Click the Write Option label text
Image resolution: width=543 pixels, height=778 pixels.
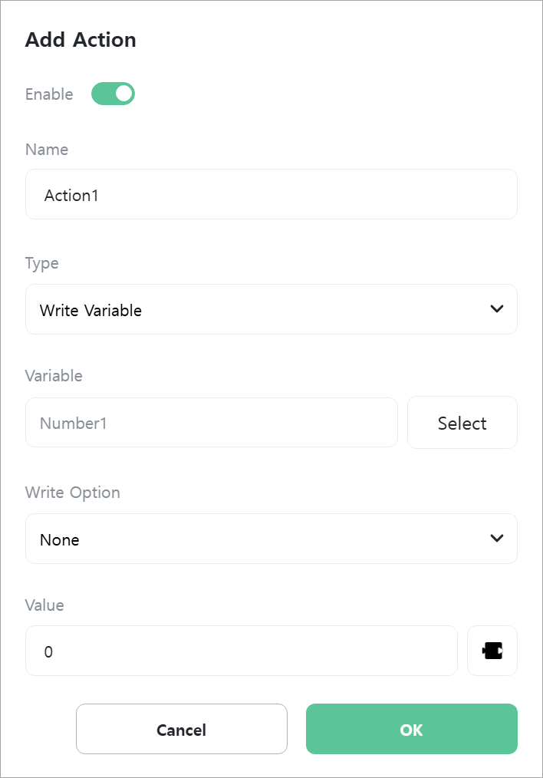point(72,493)
